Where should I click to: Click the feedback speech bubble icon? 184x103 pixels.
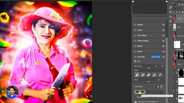tap(135, 102)
